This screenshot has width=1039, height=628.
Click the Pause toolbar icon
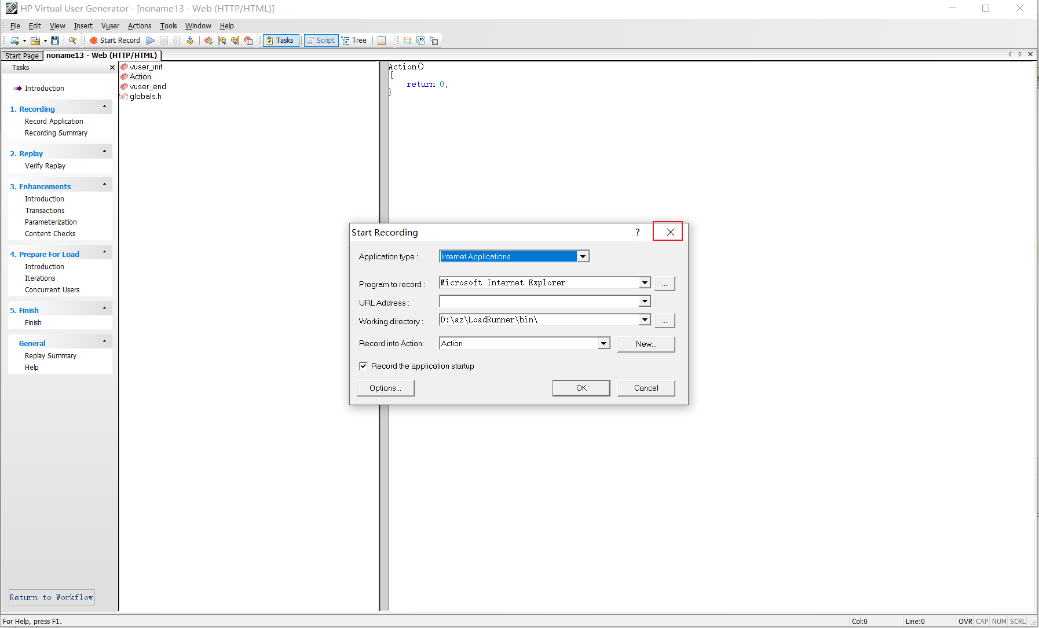pyautogui.click(x=177, y=41)
